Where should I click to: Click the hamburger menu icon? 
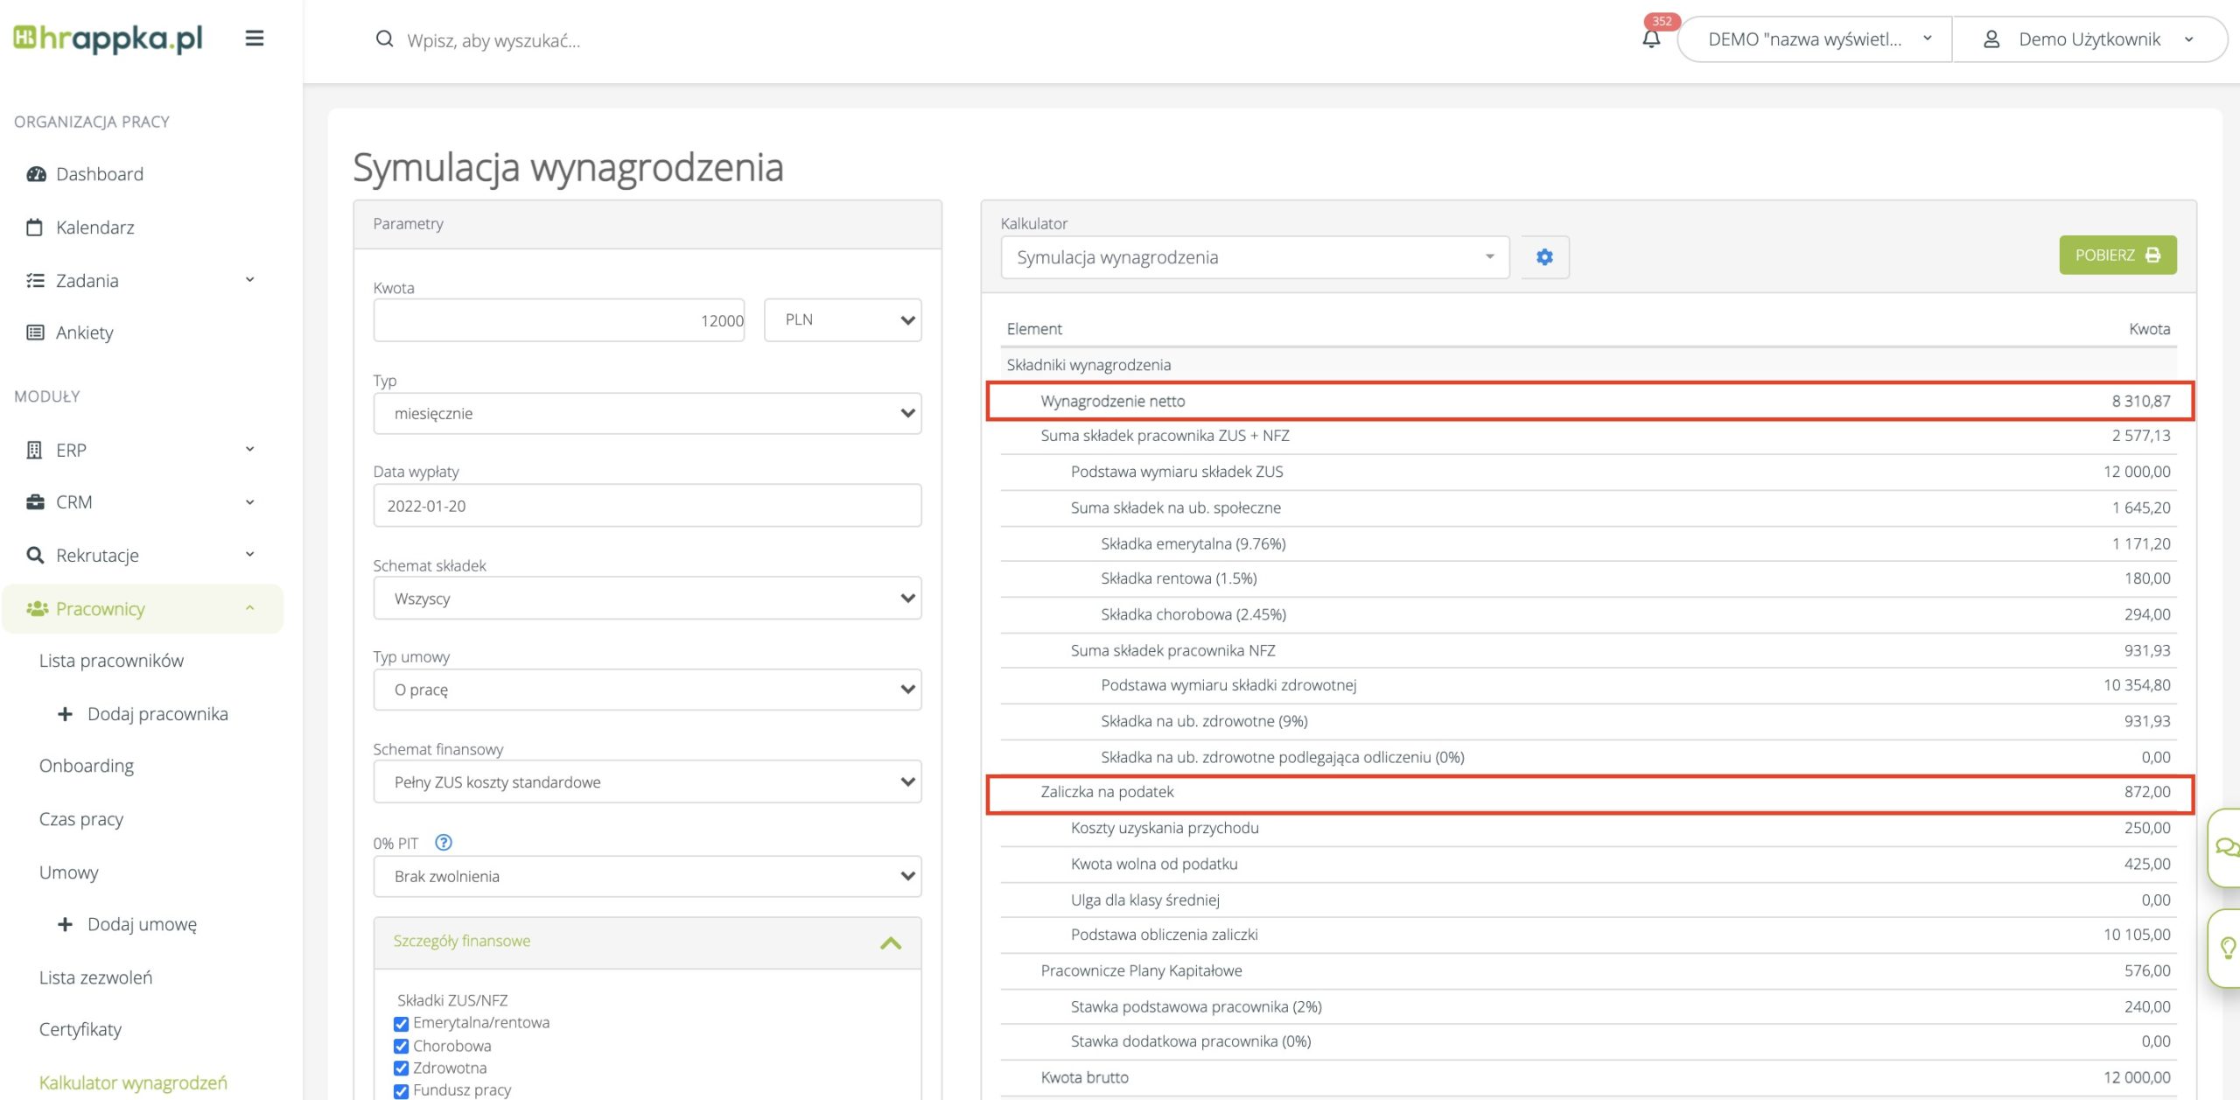254,39
